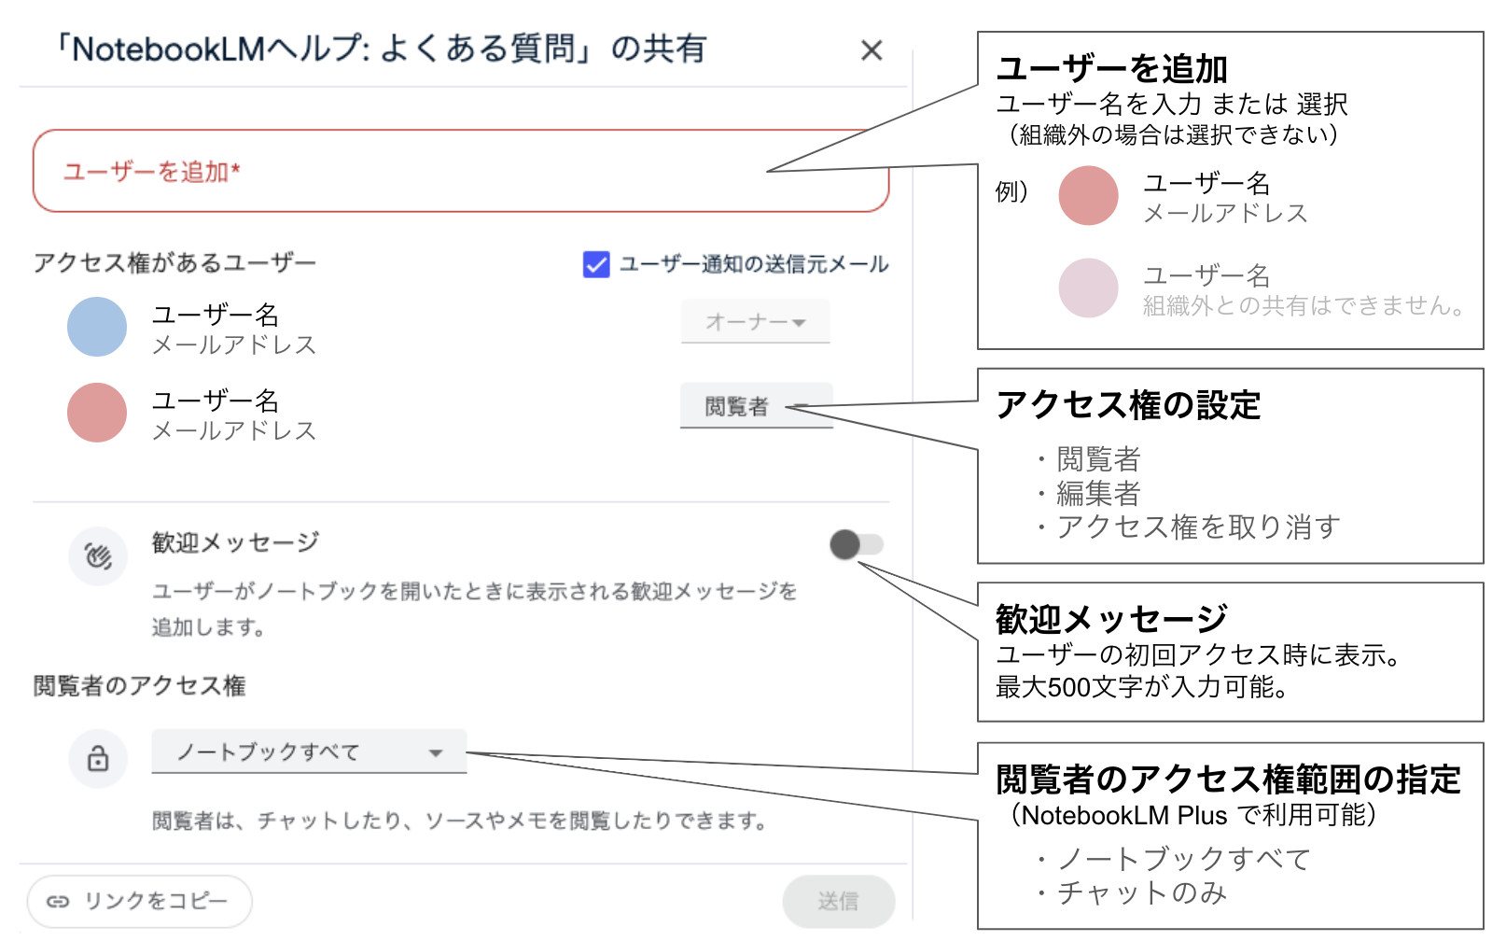Select red example avatar in ユーザーを追加 callout
The height and width of the screenshot is (941, 1506).
tap(1088, 196)
